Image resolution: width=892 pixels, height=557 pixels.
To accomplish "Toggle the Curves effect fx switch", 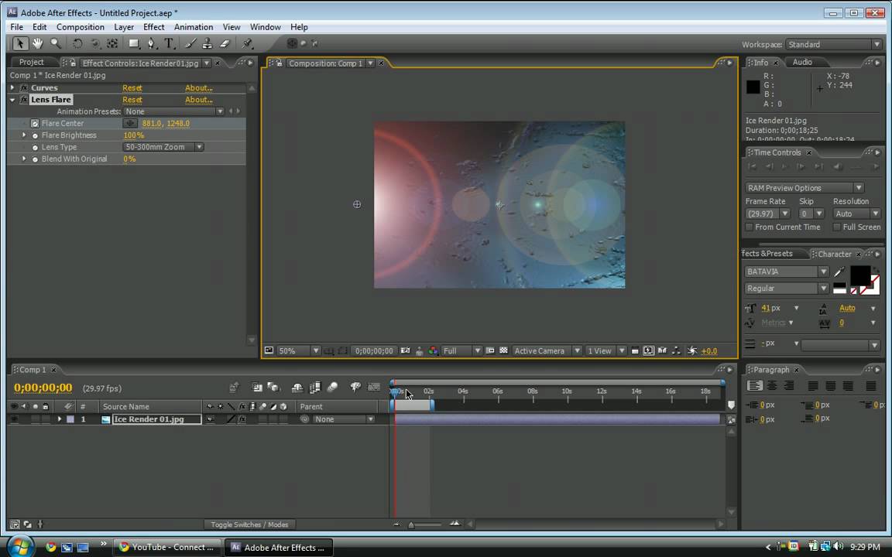I will tap(24, 87).
